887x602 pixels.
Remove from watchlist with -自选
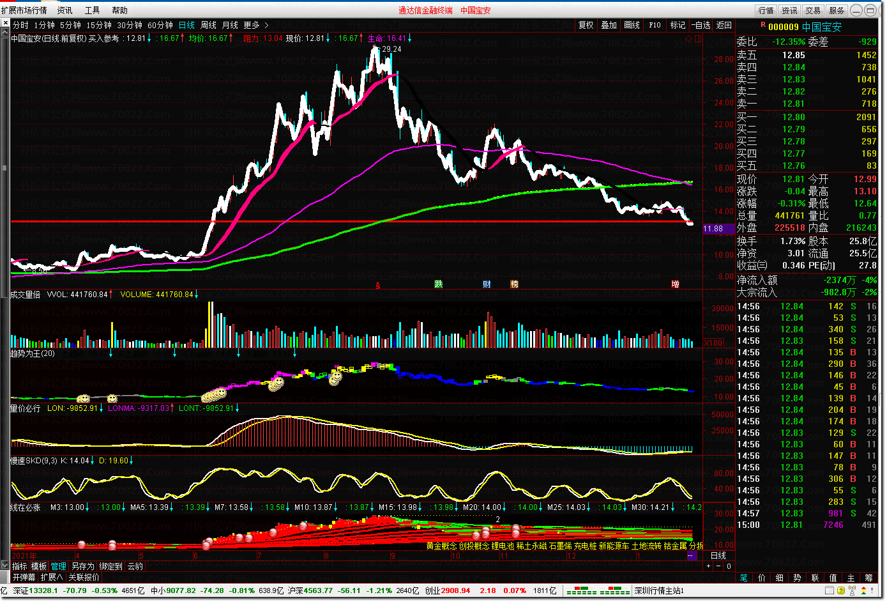coord(701,25)
